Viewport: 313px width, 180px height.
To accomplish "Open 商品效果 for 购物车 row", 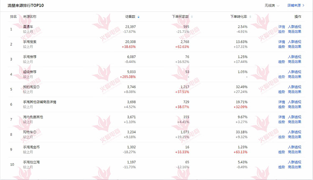I will click(x=295, y=137).
